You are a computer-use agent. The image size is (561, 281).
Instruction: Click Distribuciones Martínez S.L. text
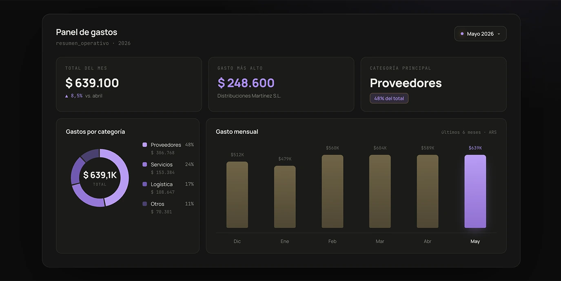click(249, 96)
